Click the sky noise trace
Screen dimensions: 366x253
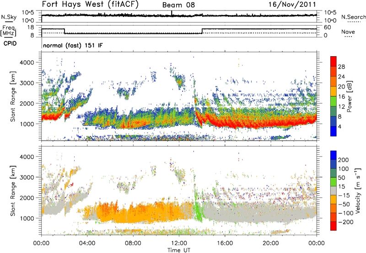coord(179,16)
